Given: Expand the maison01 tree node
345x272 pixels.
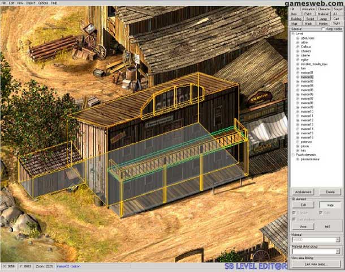Looking at the screenshot, I should 297,73.
